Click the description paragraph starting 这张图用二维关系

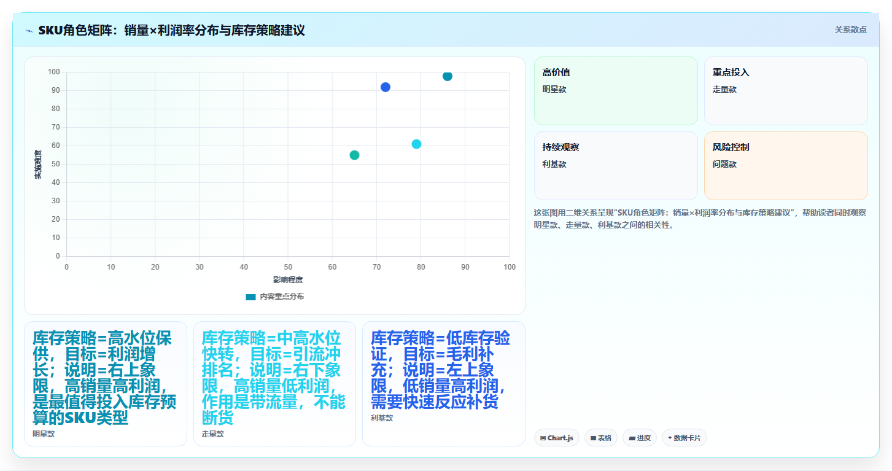(700, 219)
